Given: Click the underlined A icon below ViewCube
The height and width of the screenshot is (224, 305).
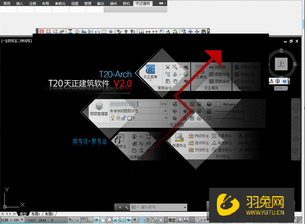Looking at the screenshot, I should pos(272,81).
